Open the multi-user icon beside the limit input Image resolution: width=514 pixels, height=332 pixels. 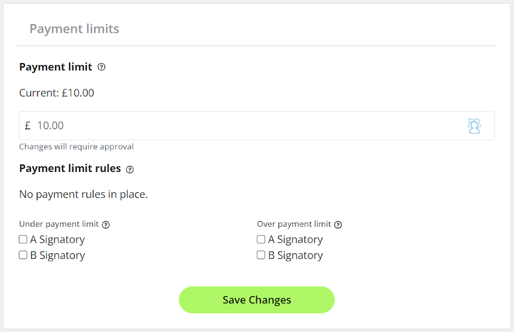(474, 126)
